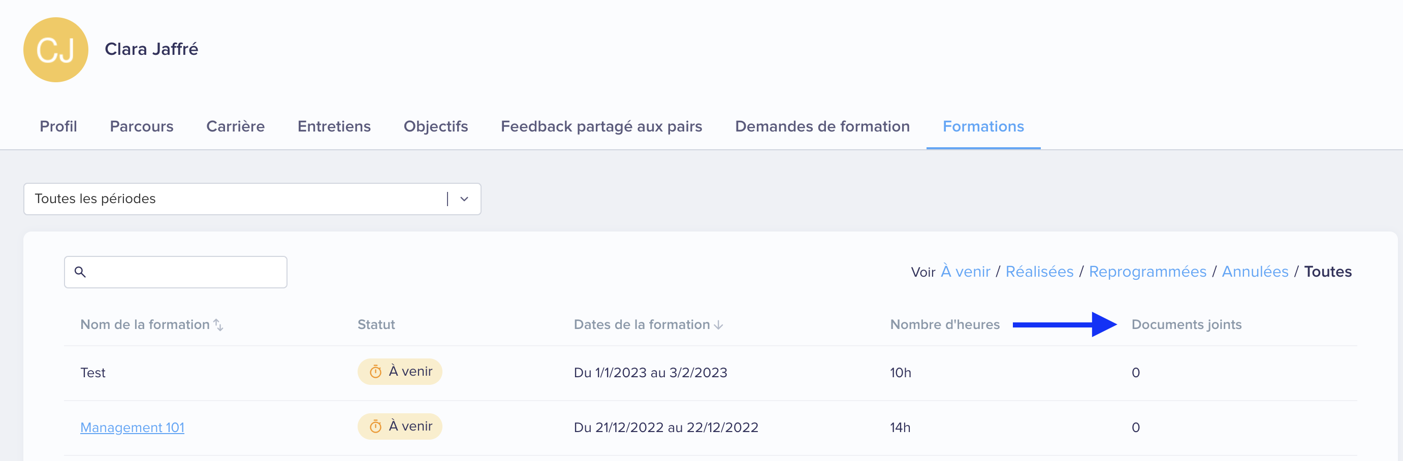Click the timer icon in Test row status
1403x461 pixels.
point(375,372)
